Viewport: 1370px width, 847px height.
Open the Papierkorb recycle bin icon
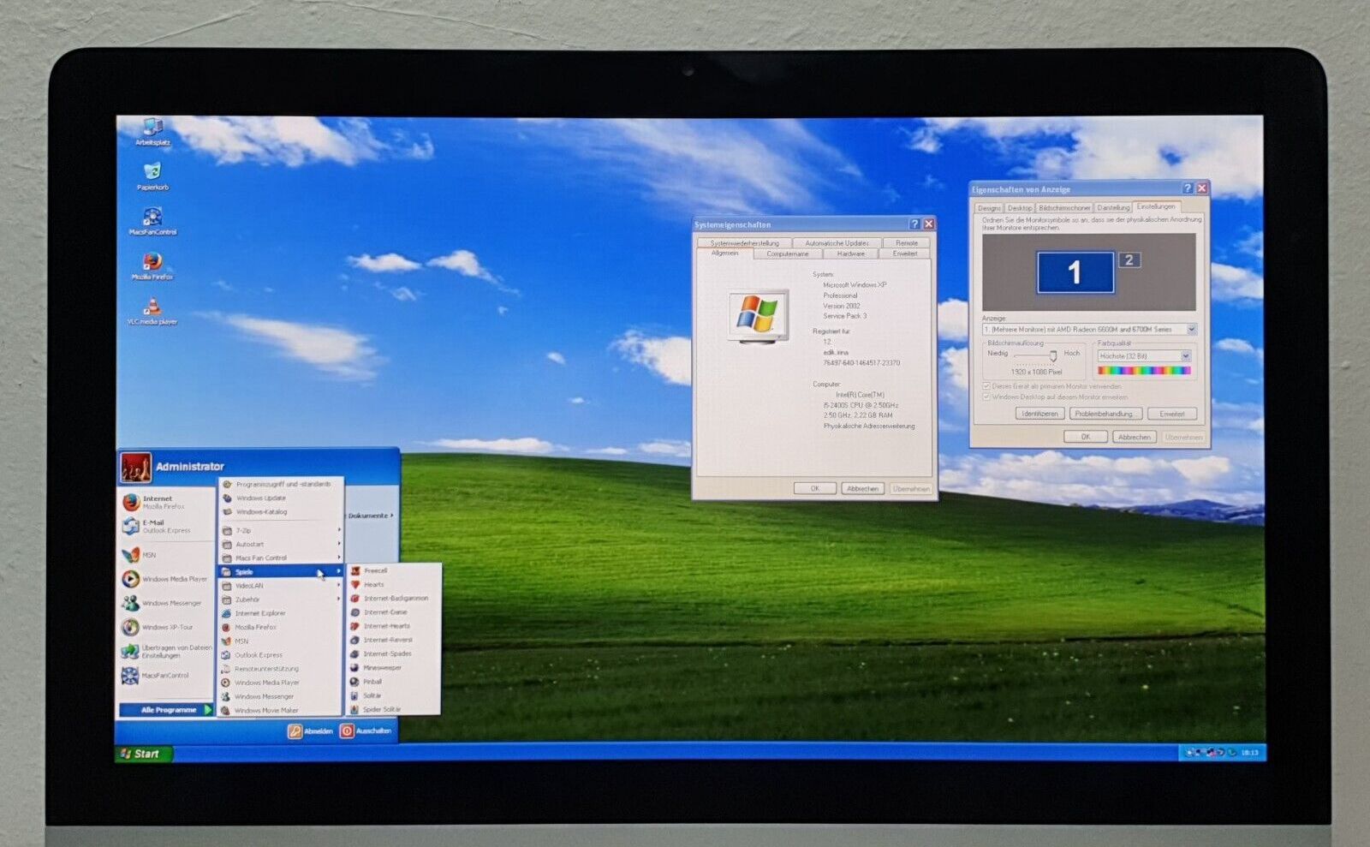point(152,174)
